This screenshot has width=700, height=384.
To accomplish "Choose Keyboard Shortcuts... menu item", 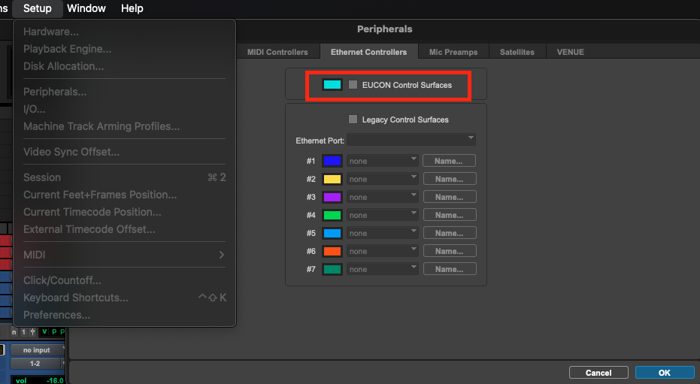I will click(x=124, y=298).
